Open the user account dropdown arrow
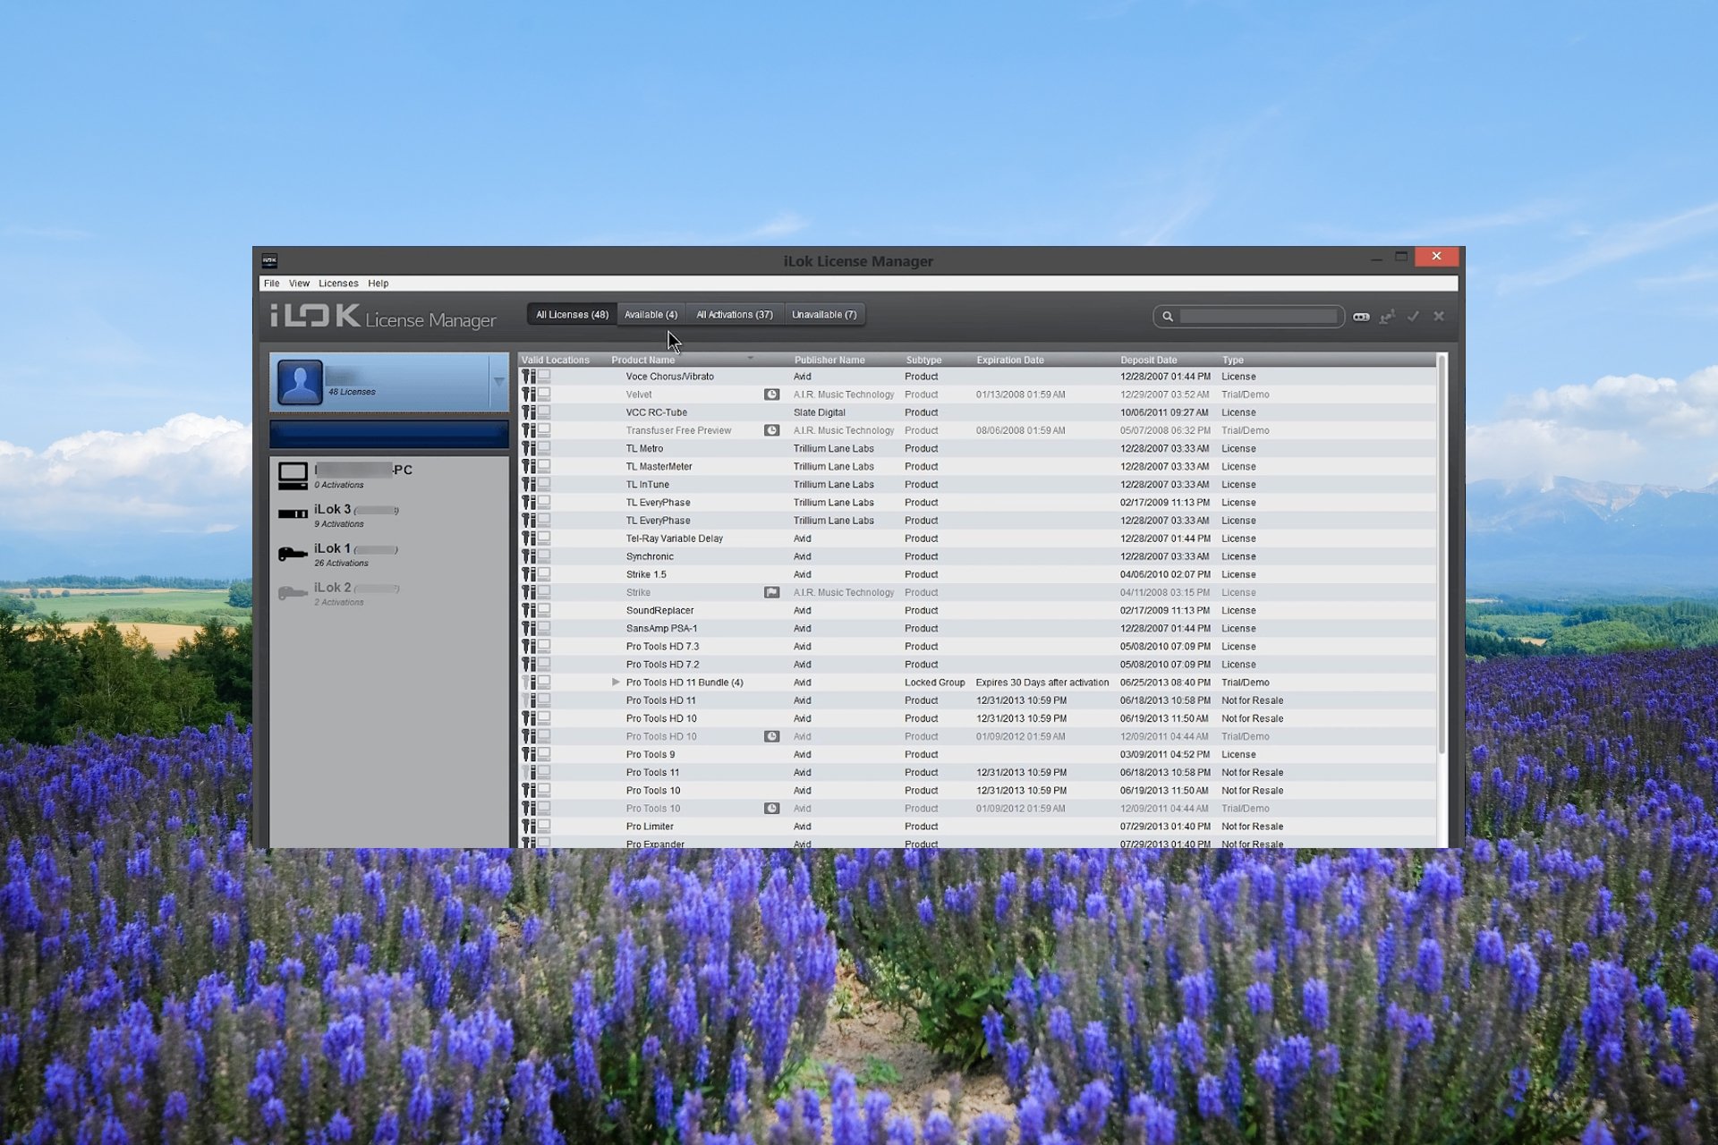Image resolution: width=1718 pixels, height=1145 pixels. click(499, 382)
